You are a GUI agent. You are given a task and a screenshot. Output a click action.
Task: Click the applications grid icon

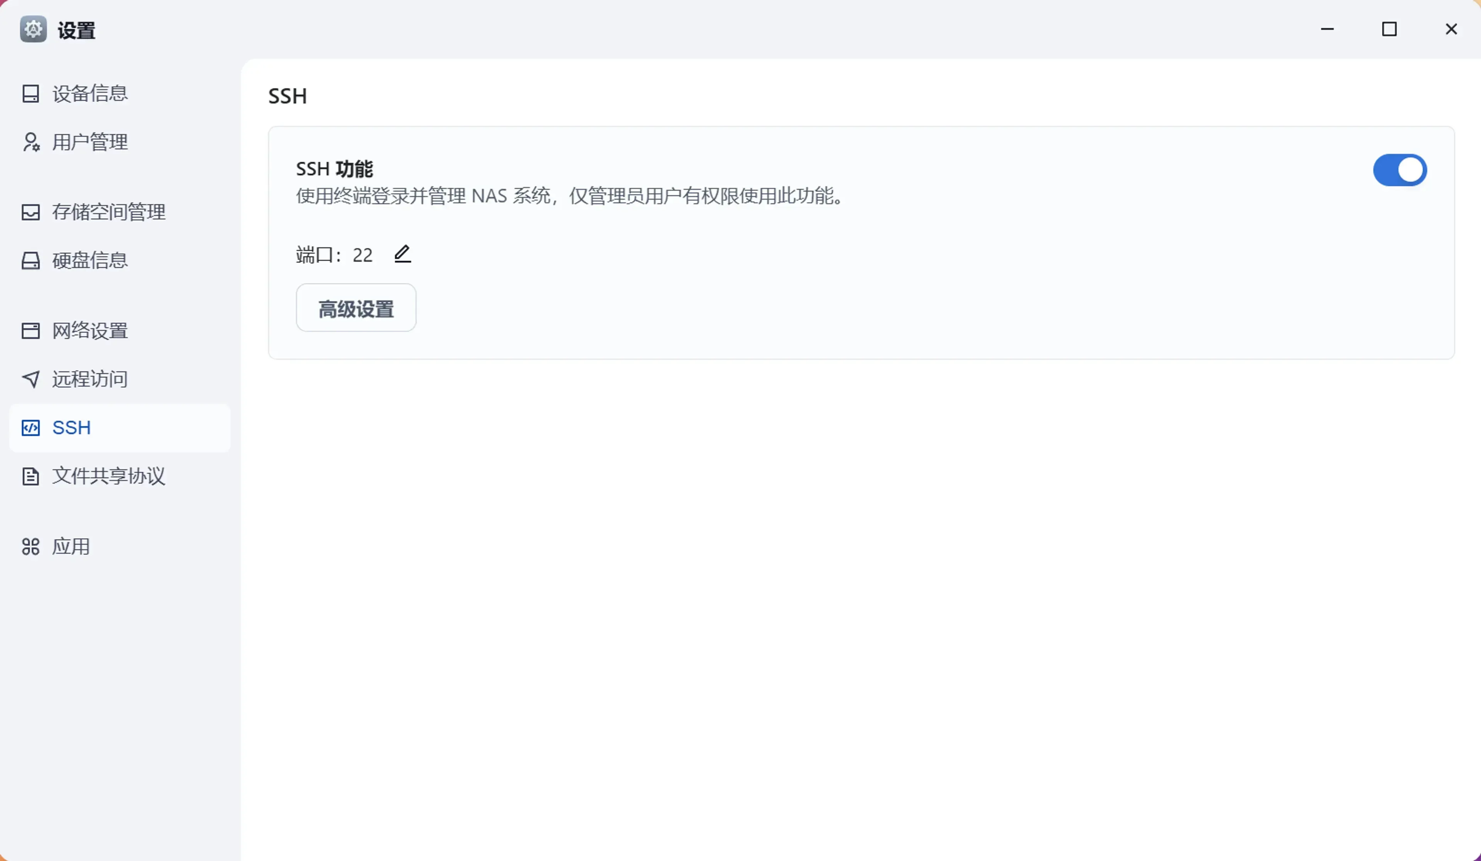coord(30,547)
